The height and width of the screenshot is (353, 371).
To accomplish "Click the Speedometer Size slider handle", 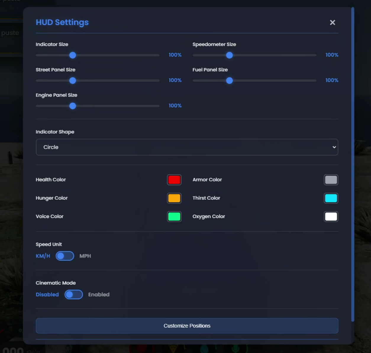I will tap(229, 55).
